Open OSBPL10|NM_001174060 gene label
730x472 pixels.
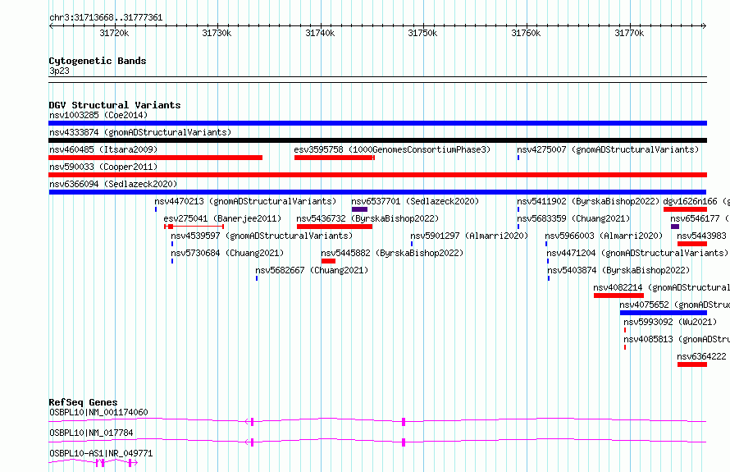[x=98, y=412]
